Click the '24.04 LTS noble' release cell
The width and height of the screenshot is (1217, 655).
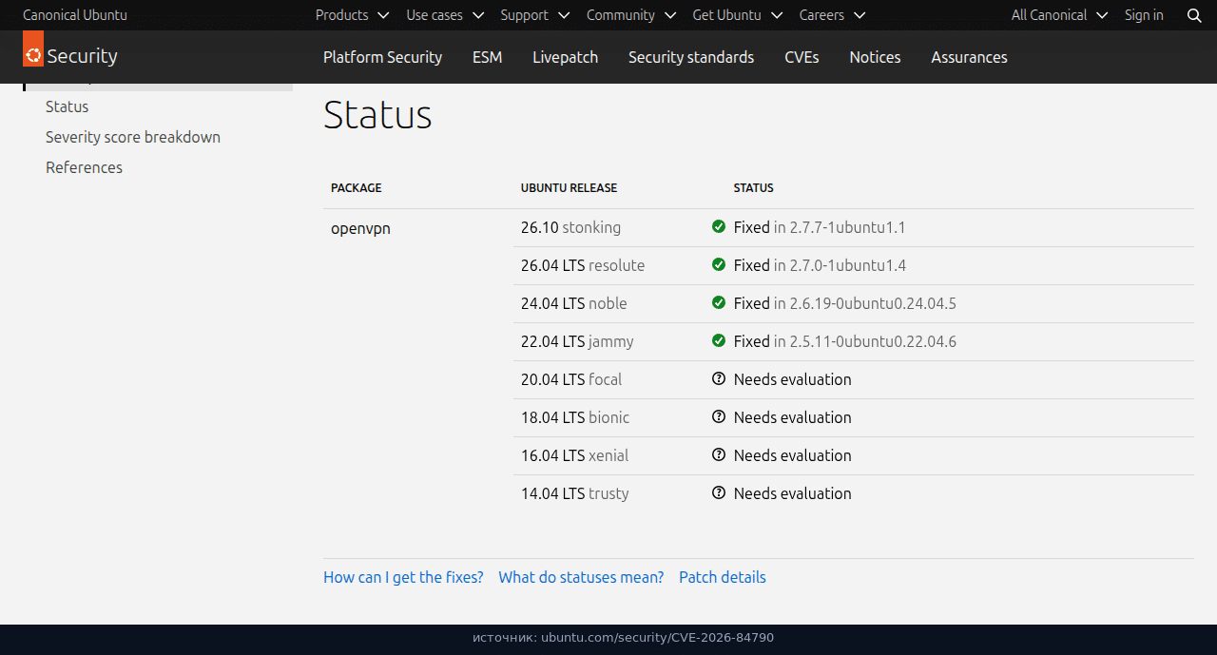click(x=574, y=303)
